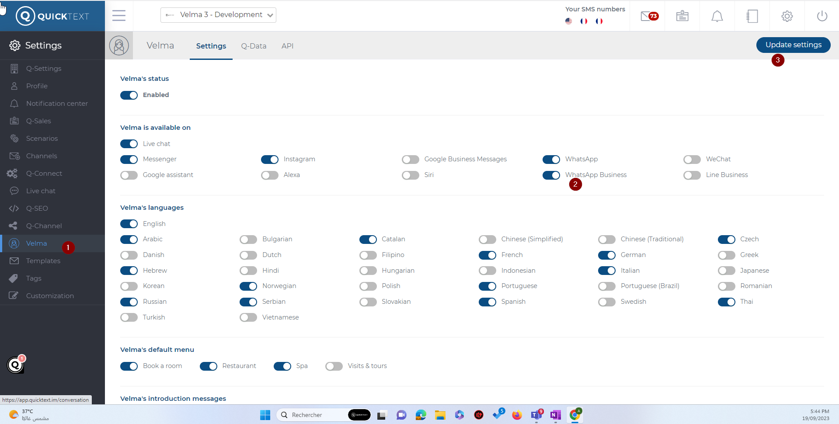Open the settings gear icon in top bar
This screenshot has width=839, height=424.
pos(787,16)
